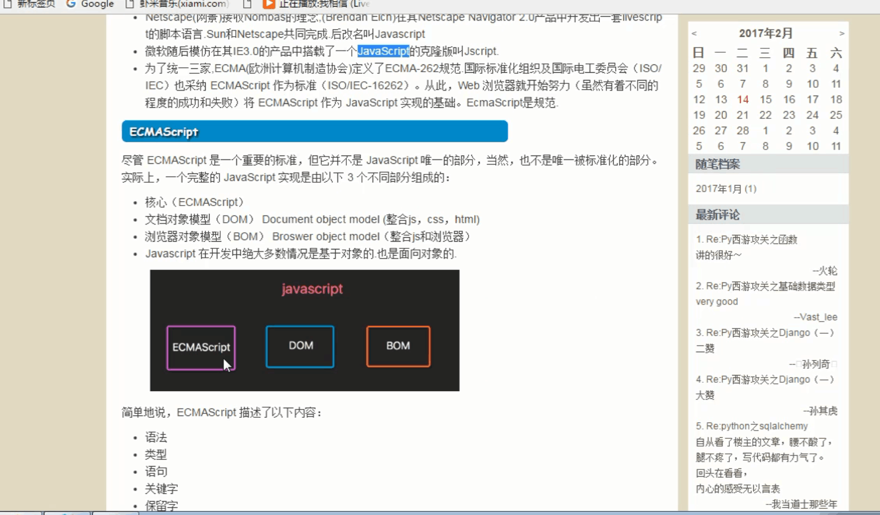Select date 20 in the calendar
Viewport: 880px width, 515px height.
pyautogui.click(x=721, y=115)
